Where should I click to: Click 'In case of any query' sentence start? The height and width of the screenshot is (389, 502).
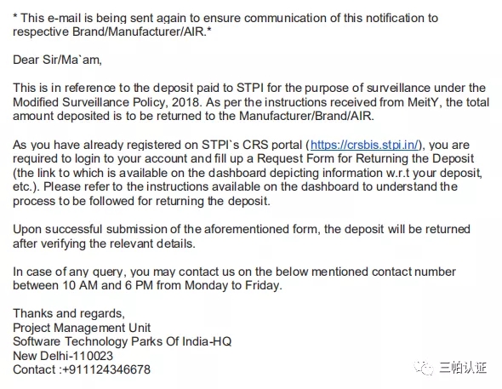point(67,272)
